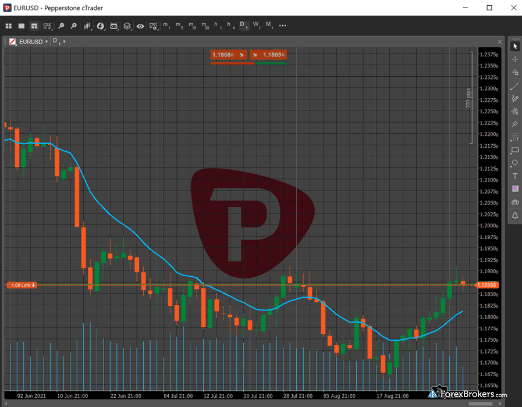Open the candlestick chart type dropdown

pyautogui.click(x=88, y=26)
